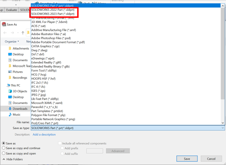Pick ACIS (*.sat) format
226x165 pixels.
pyautogui.click(x=126, y=26)
